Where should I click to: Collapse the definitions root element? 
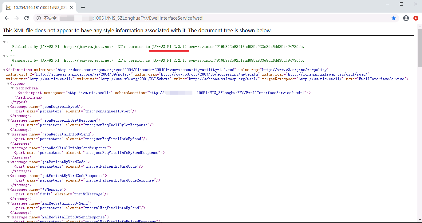[4, 70]
